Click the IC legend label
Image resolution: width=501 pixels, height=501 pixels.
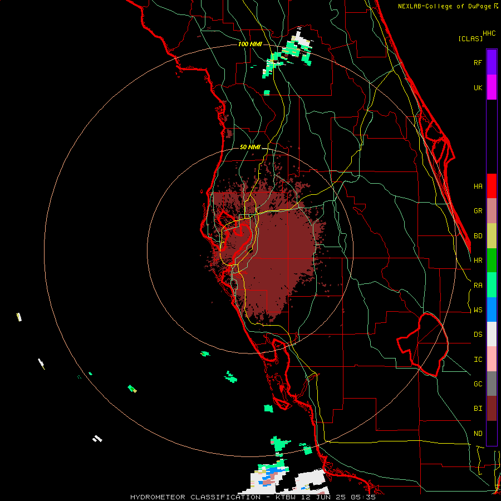[478, 360]
